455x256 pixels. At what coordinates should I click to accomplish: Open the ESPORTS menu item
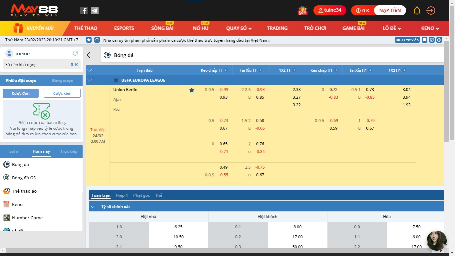(124, 28)
